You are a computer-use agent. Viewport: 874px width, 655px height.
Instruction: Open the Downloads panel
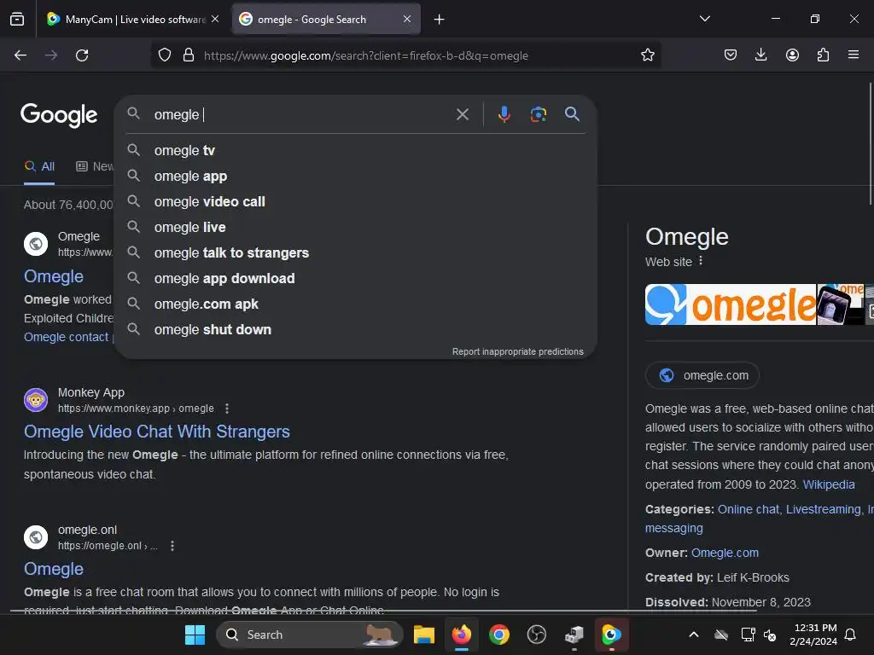point(760,55)
